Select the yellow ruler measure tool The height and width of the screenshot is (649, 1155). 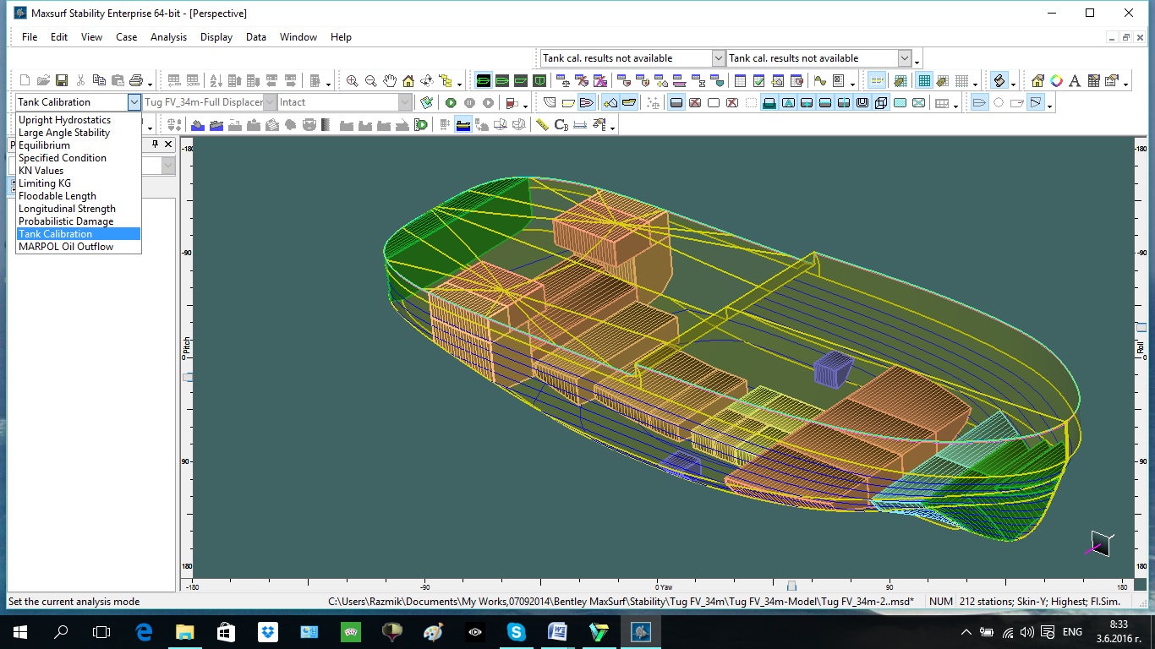click(x=542, y=125)
